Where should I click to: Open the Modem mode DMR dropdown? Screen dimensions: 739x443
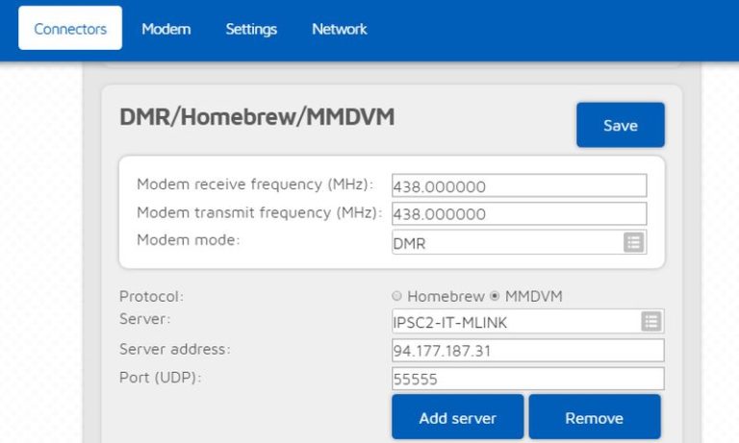click(x=519, y=242)
